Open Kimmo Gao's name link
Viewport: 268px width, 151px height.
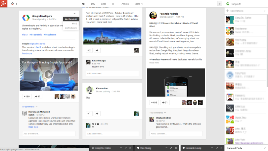102,88
